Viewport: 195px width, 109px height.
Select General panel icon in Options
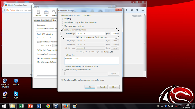pos(38,13)
